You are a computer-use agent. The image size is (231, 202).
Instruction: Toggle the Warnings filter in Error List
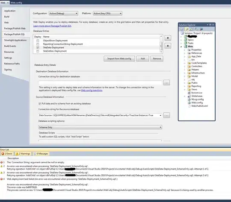tap(23, 154)
